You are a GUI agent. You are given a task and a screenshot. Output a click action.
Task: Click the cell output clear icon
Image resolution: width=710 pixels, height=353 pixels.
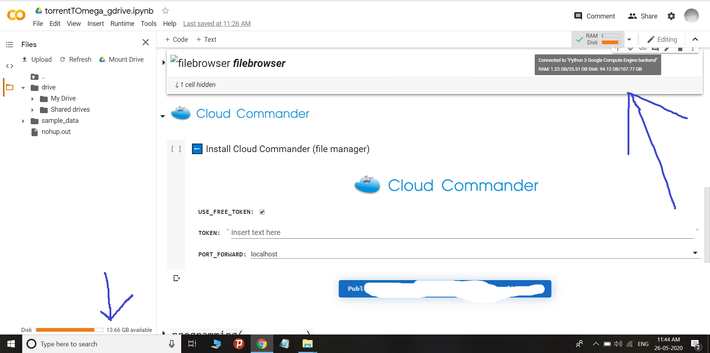click(x=176, y=278)
